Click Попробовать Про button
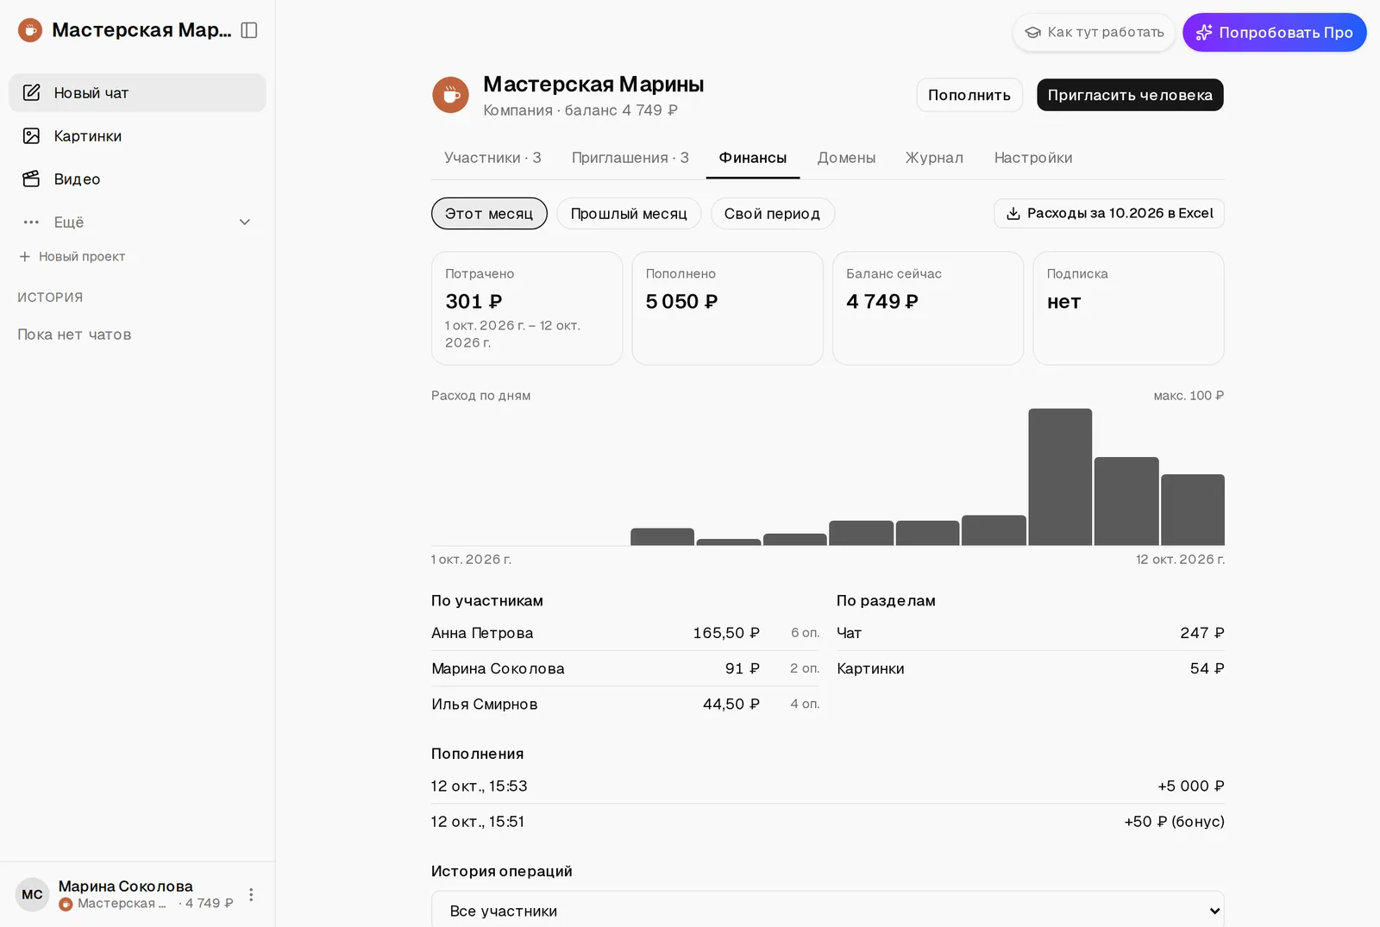 [x=1274, y=32]
